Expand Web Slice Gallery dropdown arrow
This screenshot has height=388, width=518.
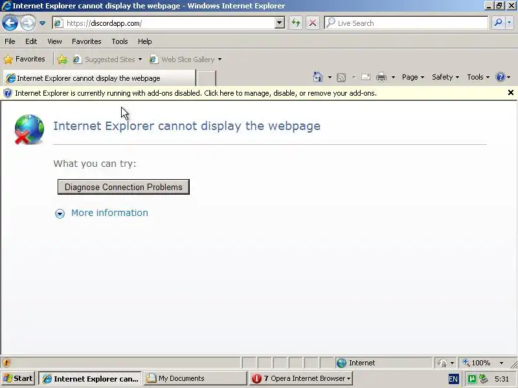point(220,59)
